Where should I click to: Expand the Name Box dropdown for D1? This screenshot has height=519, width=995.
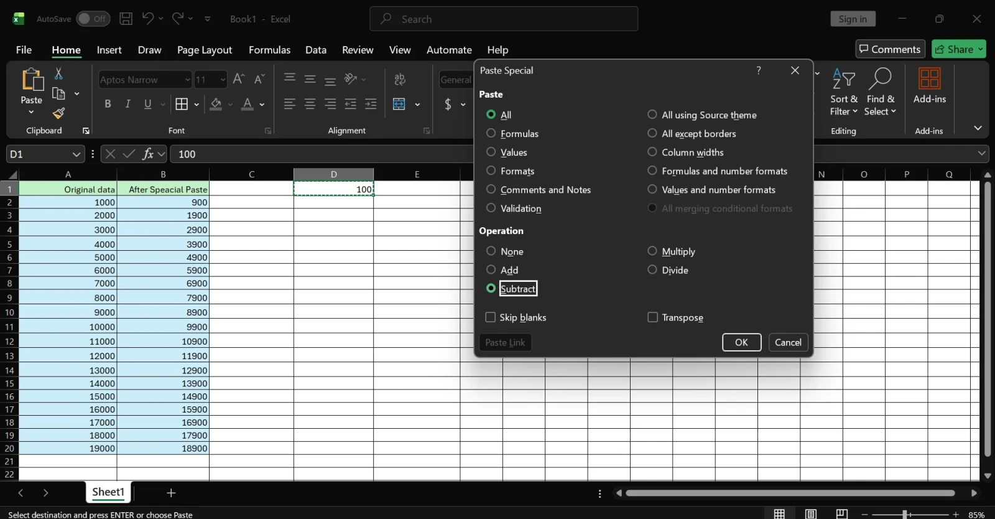pyautogui.click(x=76, y=154)
